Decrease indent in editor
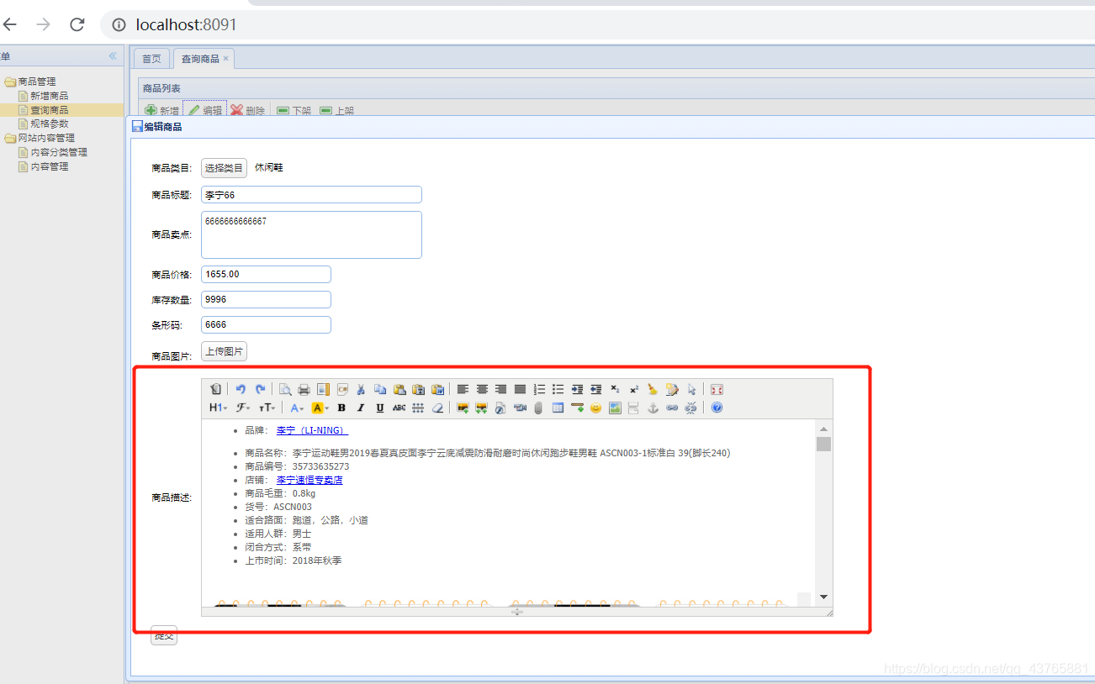1095x684 pixels. pyautogui.click(x=595, y=389)
